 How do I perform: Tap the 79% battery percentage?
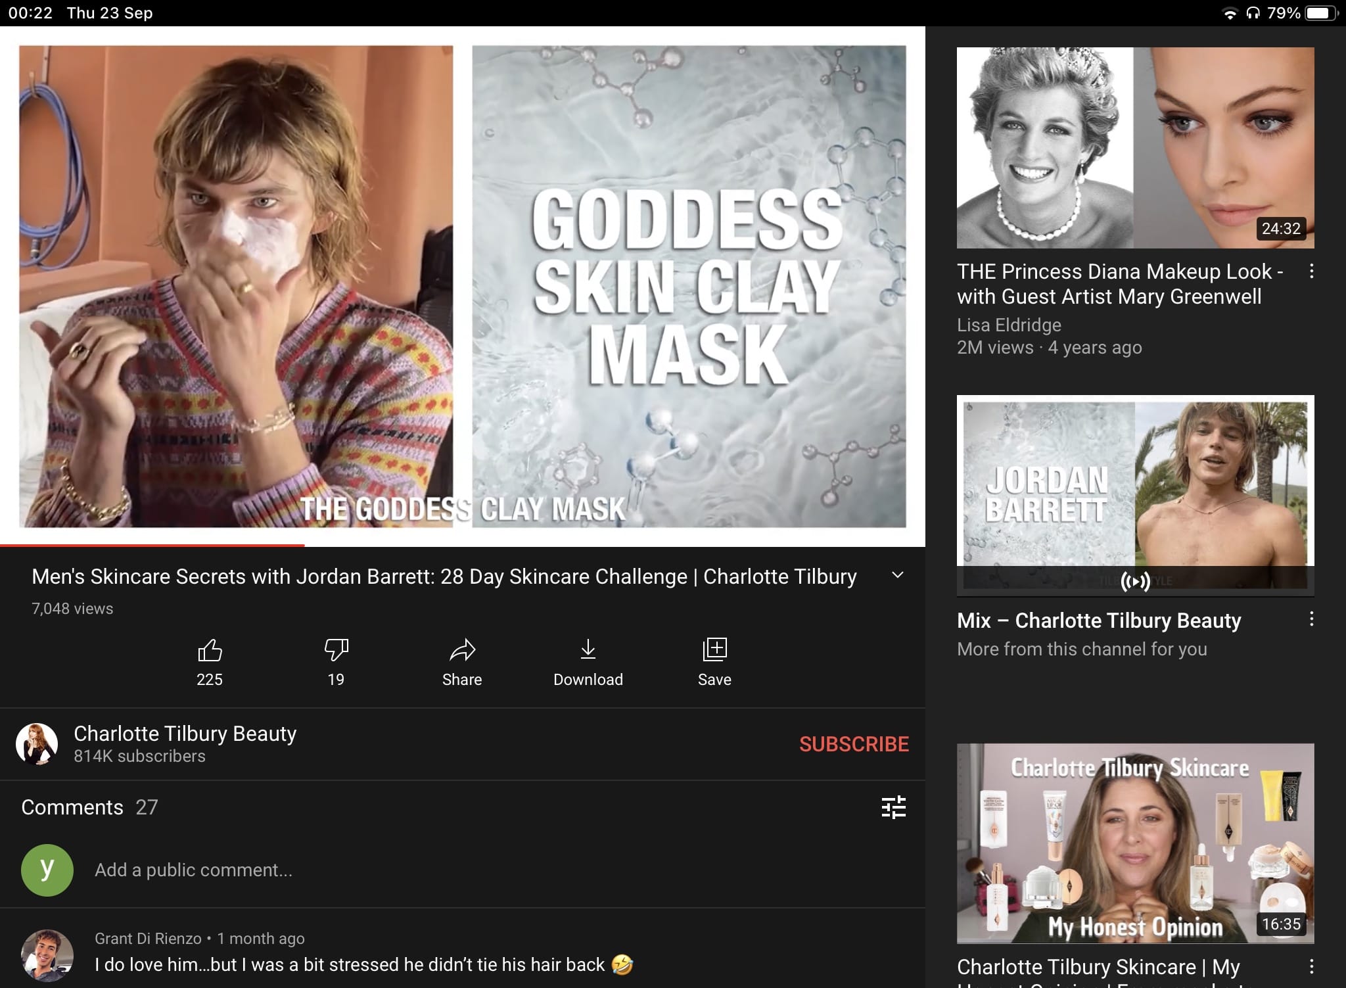(x=1284, y=13)
